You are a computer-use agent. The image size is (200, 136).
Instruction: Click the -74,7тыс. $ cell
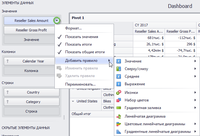coord(180,50)
